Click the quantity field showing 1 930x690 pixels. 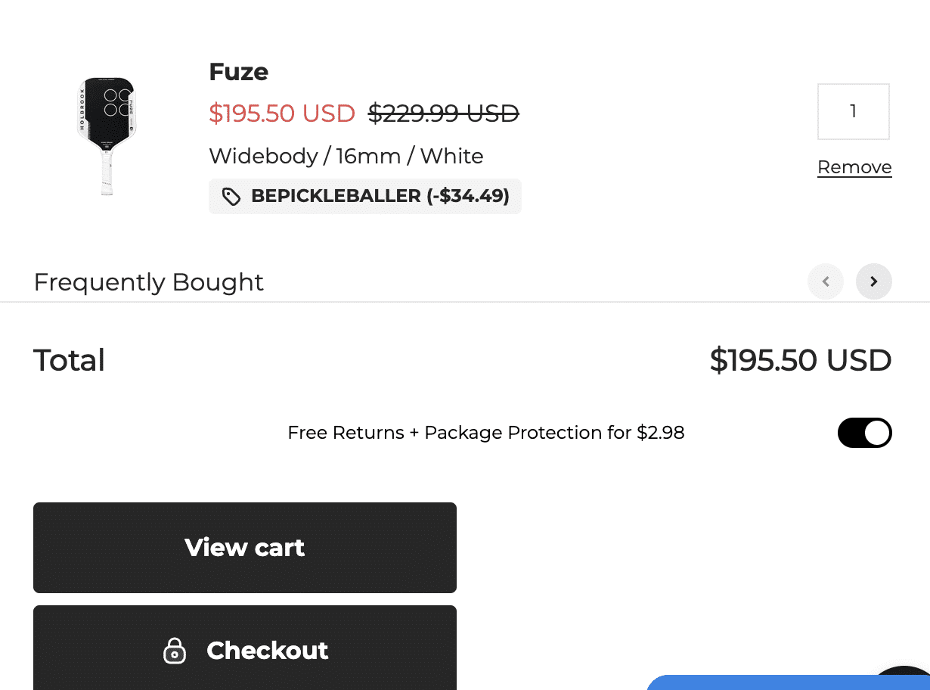pyautogui.click(x=854, y=112)
